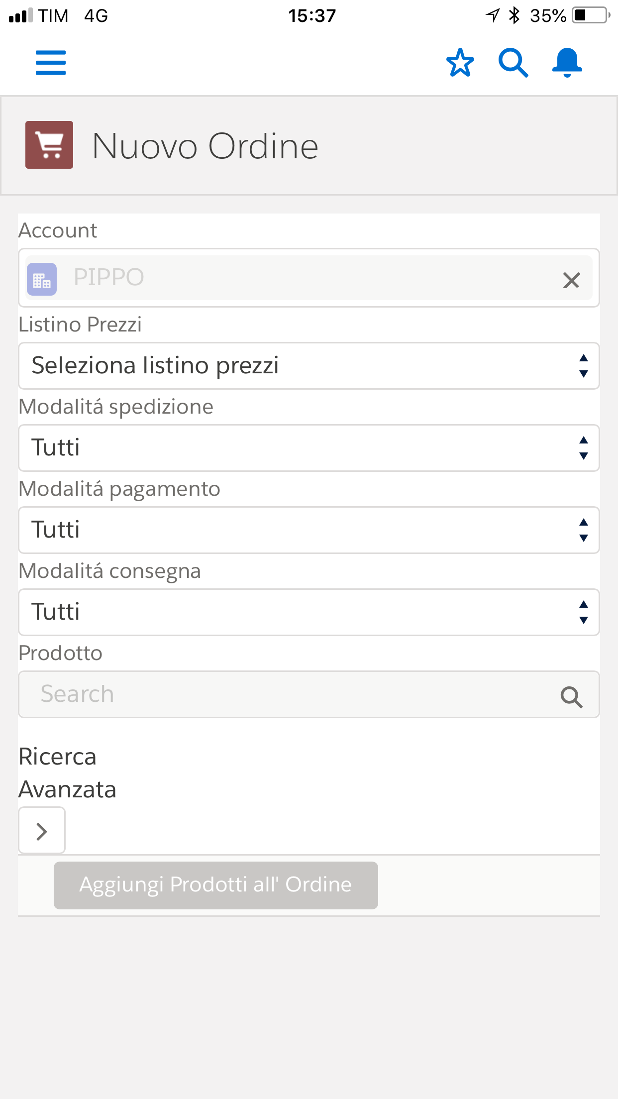Image resolution: width=618 pixels, height=1099 pixels.
Task: Tap the Ricerca Avanzata label
Action: [x=67, y=772]
